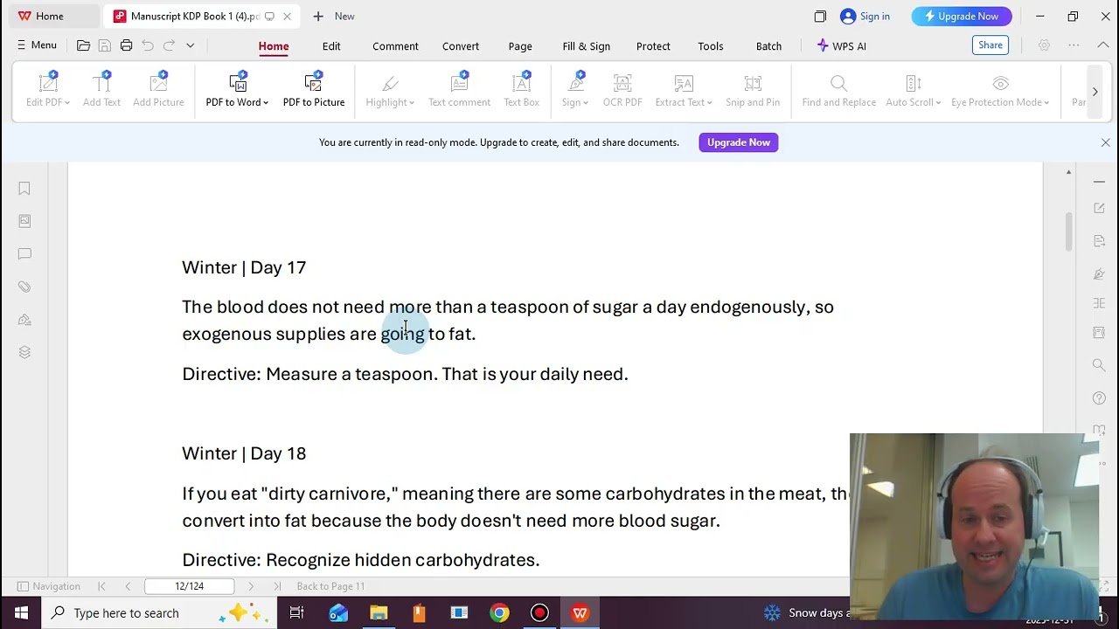Open the Protect ribbon tab

pos(653,46)
